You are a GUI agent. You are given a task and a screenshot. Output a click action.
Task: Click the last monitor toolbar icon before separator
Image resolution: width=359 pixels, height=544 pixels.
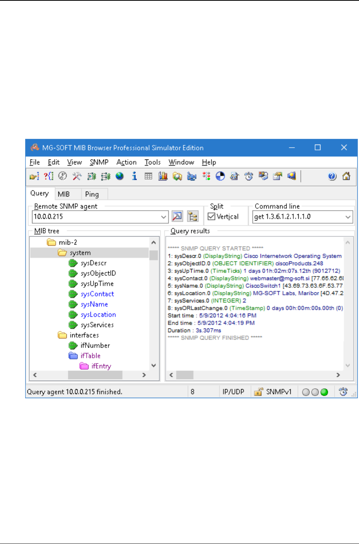[x=292, y=176]
